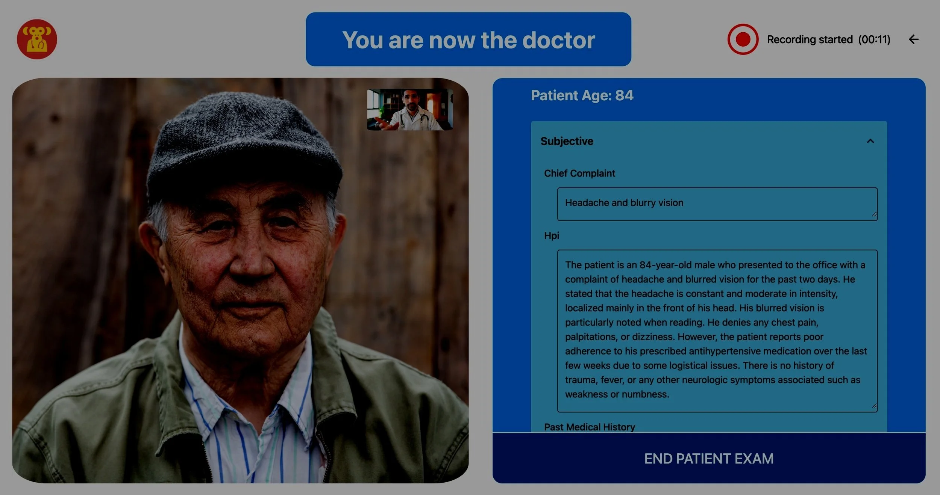940x495 pixels.
Task: Click the "Headache and blurry vision" text
Action: click(624, 203)
